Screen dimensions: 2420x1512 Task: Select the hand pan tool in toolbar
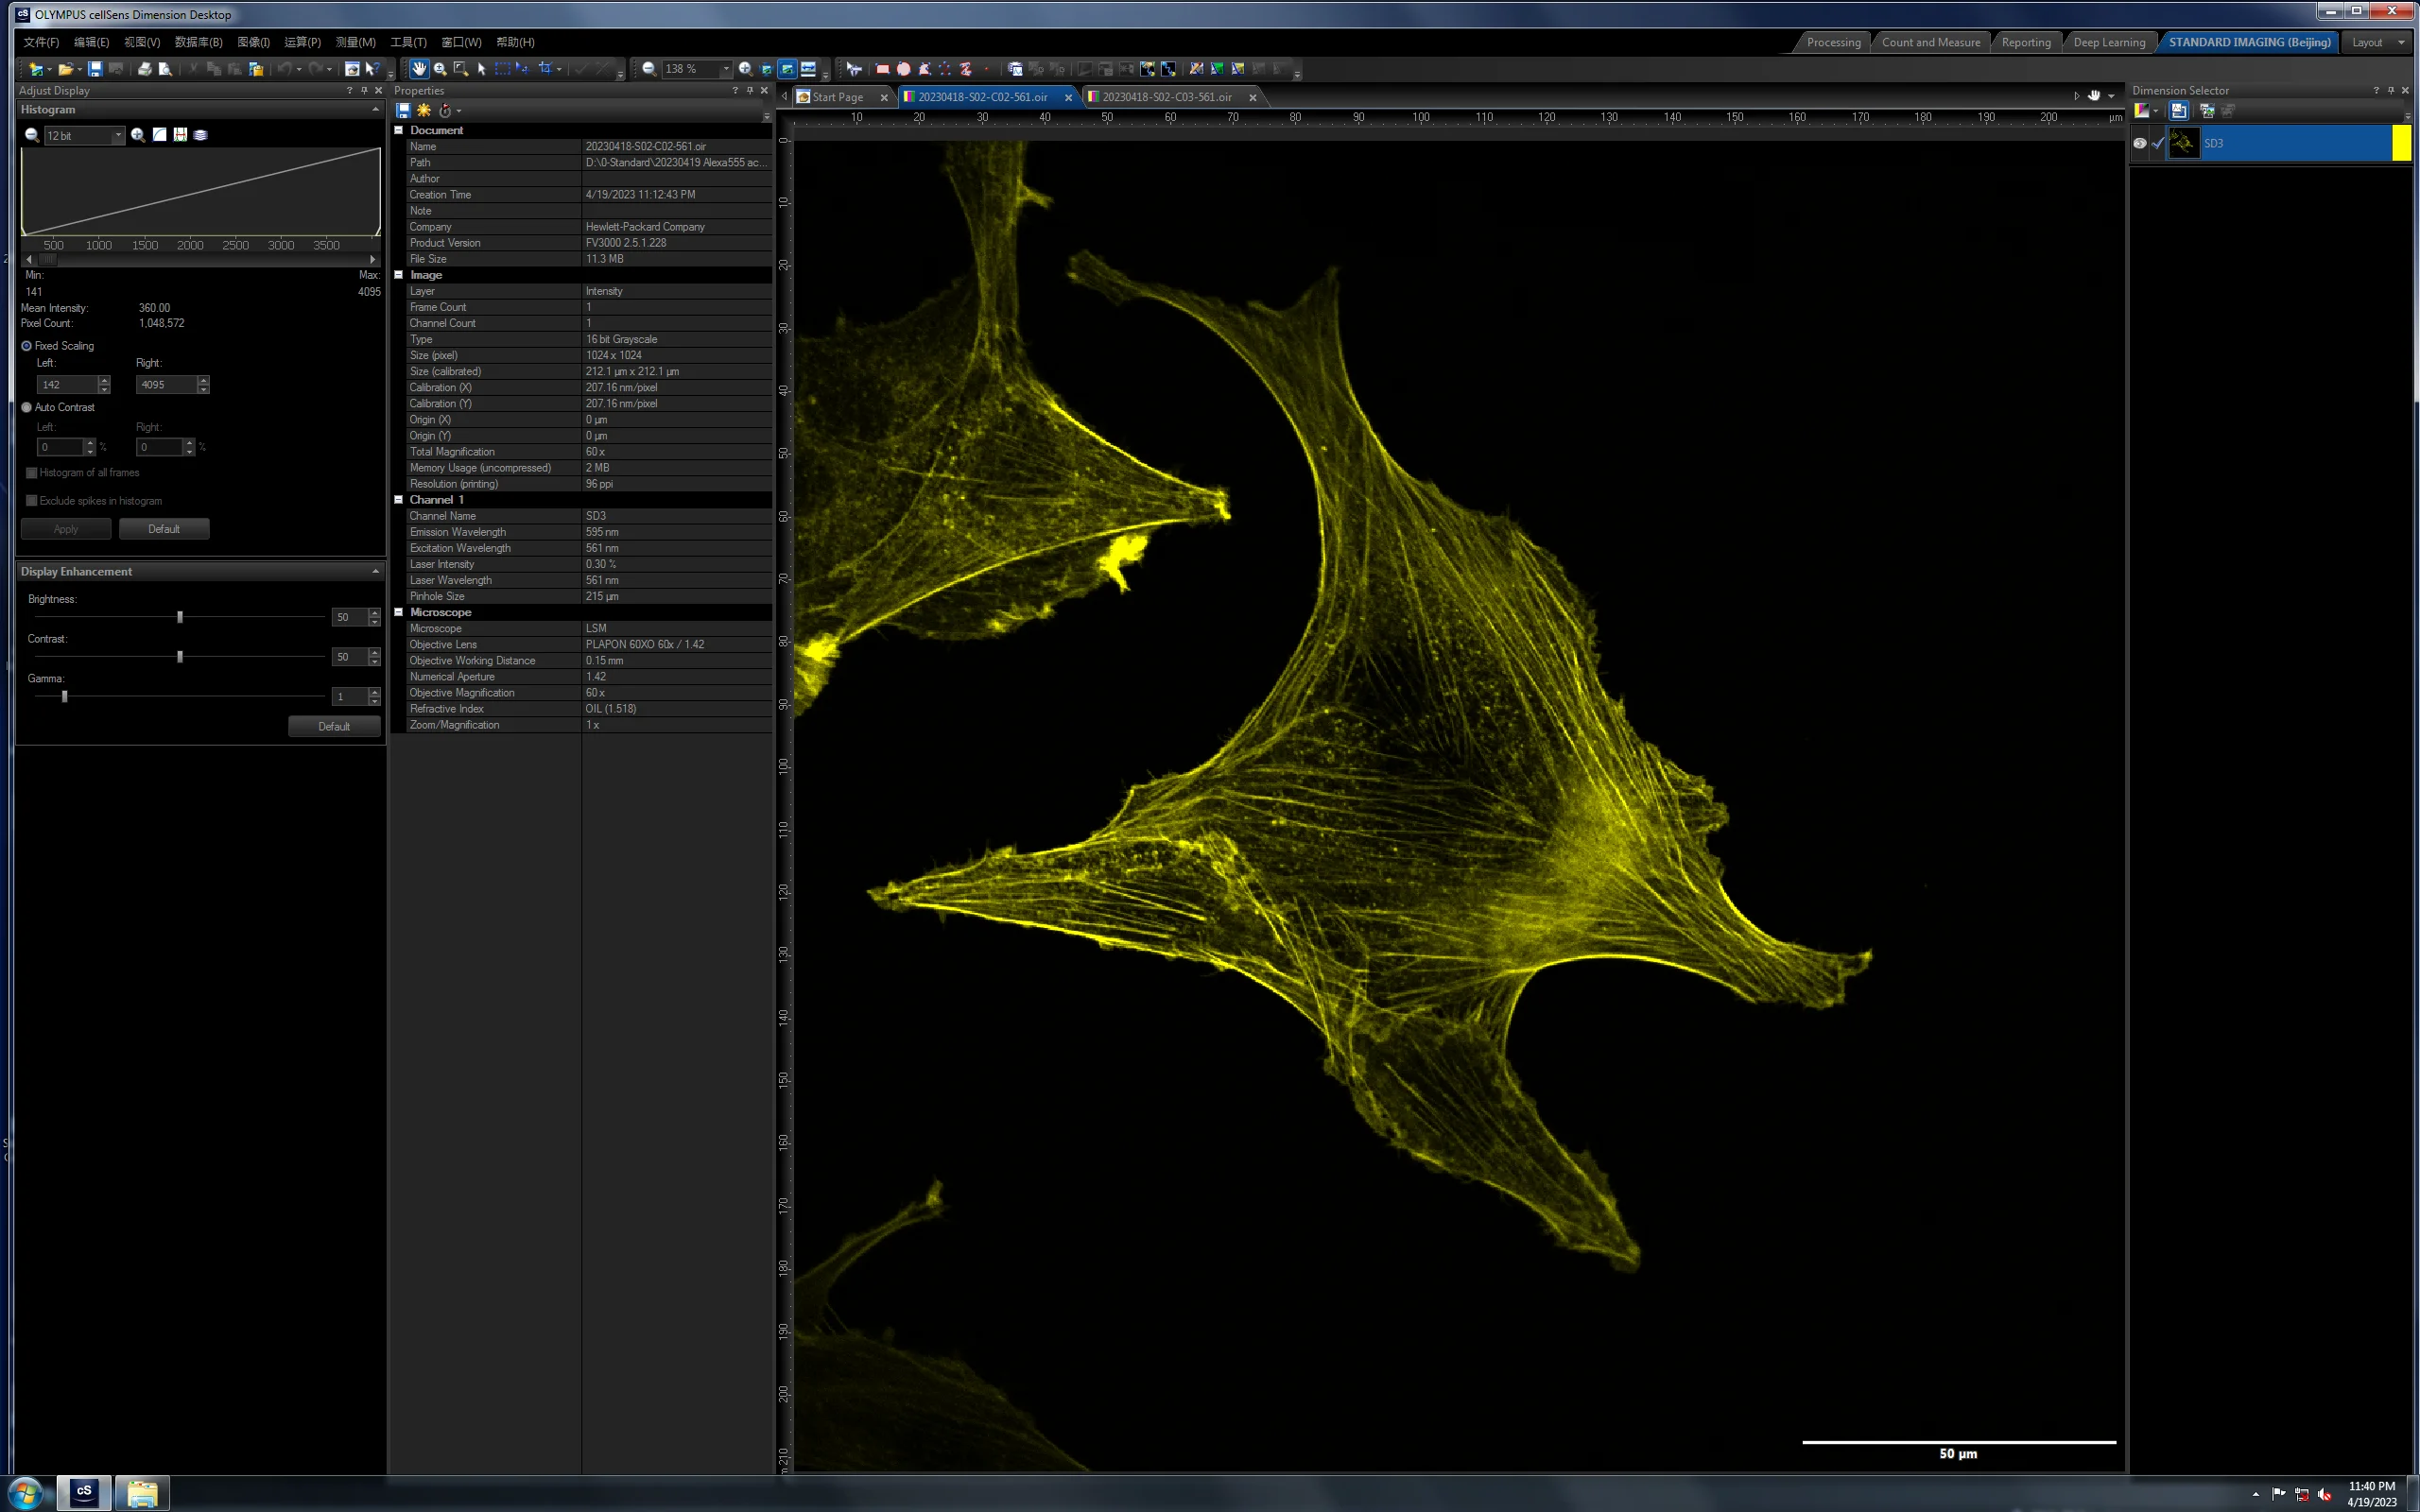418,69
